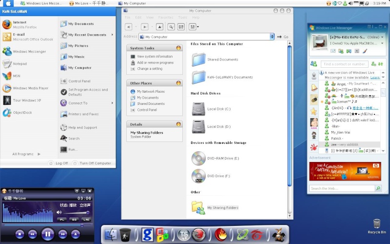Image resolution: width=390 pixels, height=244 pixels.
Task: Toggle the EQ equalizer panel
Action: tap(74, 219)
